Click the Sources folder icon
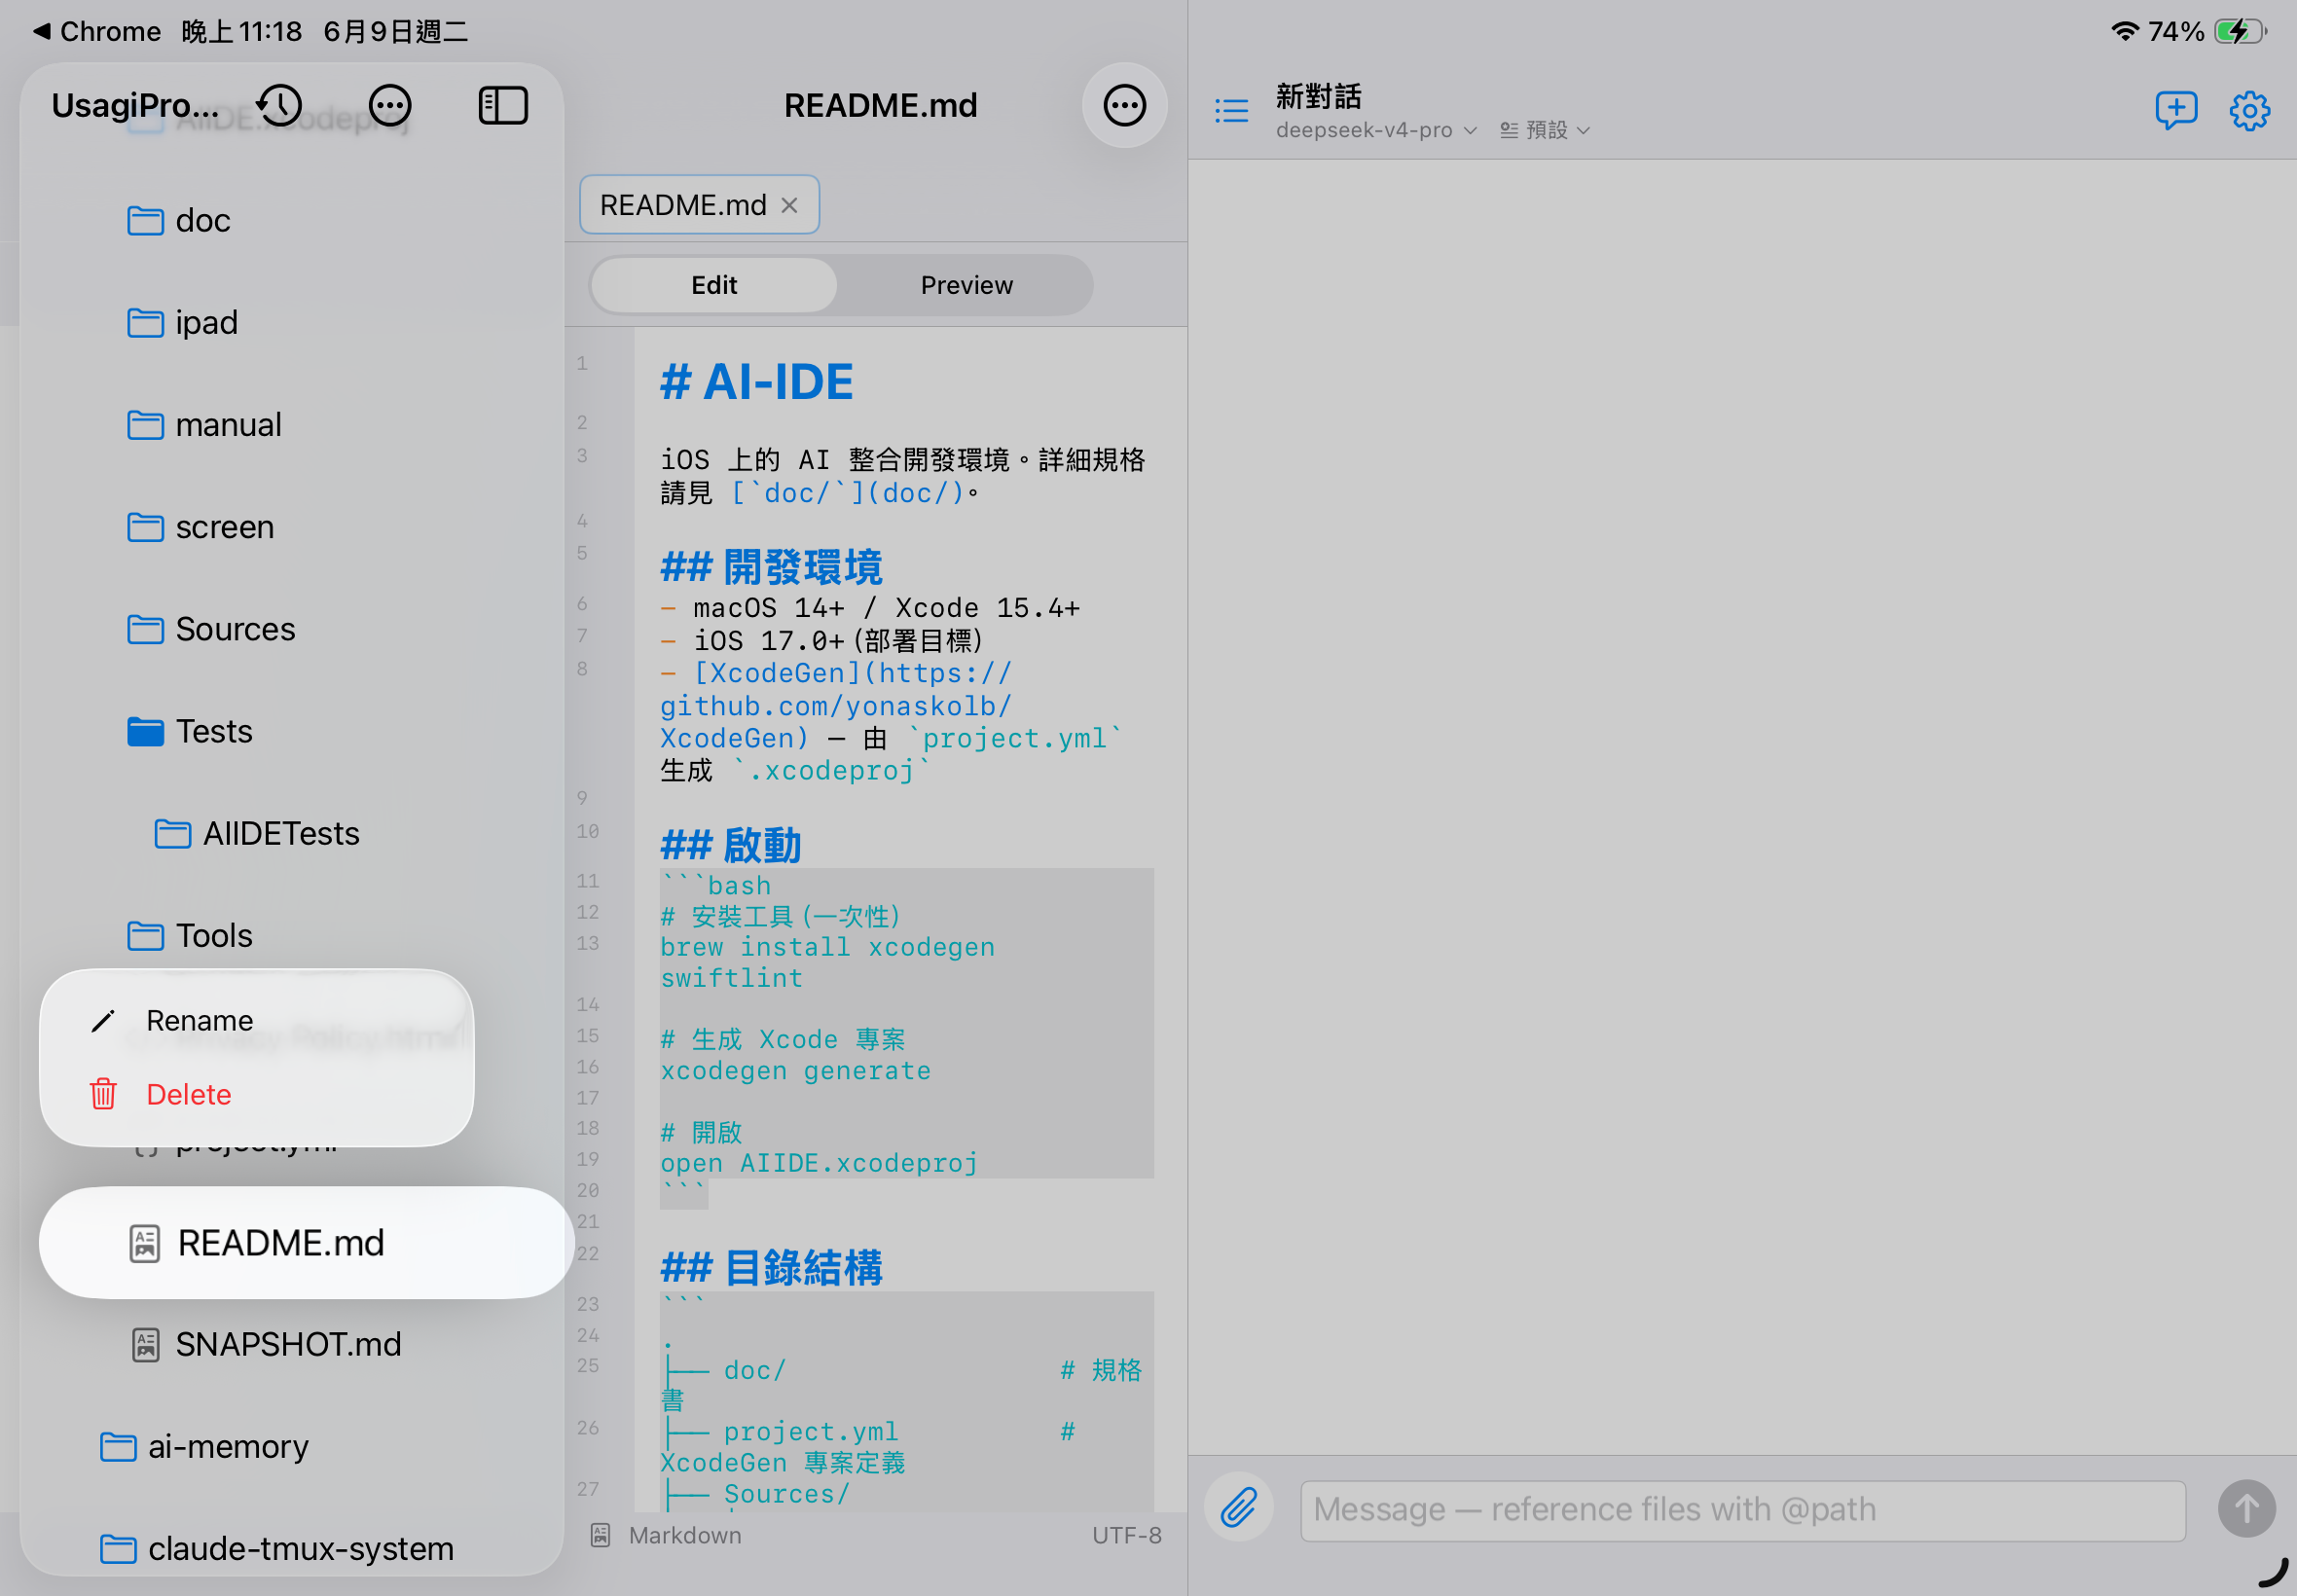The width and height of the screenshot is (2297, 1596). pyautogui.click(x=145, y=628)
